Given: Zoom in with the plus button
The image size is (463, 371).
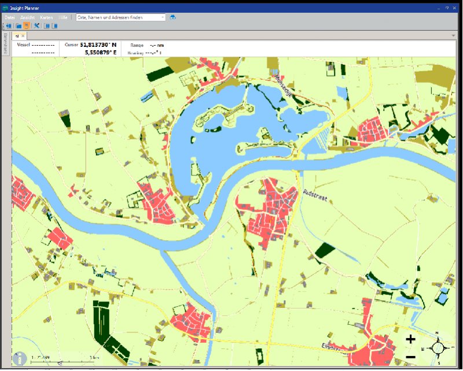Looking at the screenshot, I should point(410,339).
